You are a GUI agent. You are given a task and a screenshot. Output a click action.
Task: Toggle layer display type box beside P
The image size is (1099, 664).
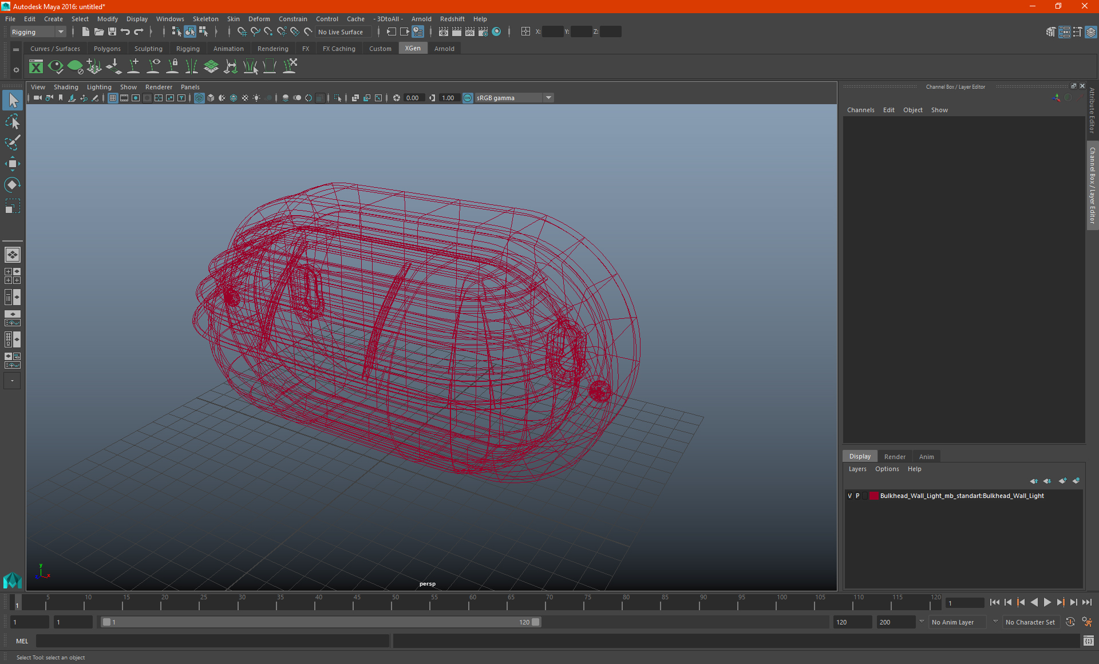coord(865,496)
